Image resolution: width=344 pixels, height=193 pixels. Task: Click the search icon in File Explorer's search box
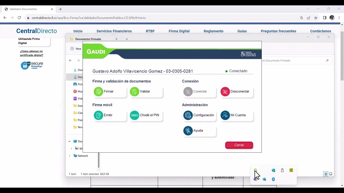point(327,61)
